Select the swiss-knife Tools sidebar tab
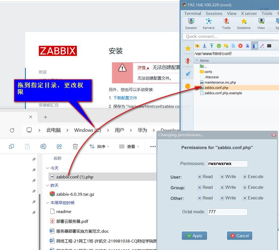Viewport: 279px width, 250px height. coord(188,61)
